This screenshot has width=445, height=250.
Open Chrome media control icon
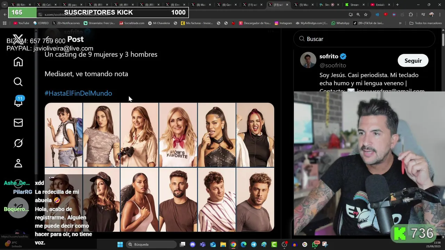423,15
